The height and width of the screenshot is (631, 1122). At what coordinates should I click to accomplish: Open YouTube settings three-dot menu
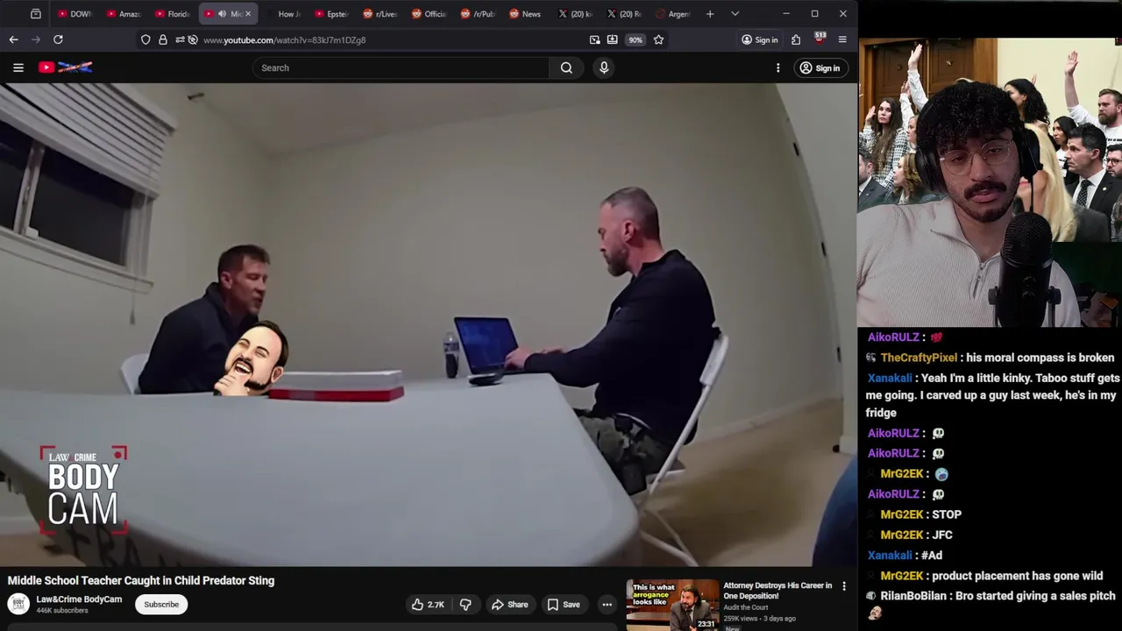tap(778, 67)
